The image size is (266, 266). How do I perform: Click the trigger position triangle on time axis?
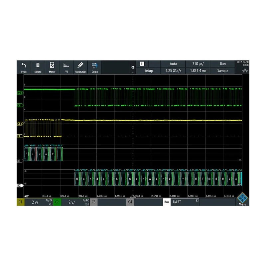point(133,196)
